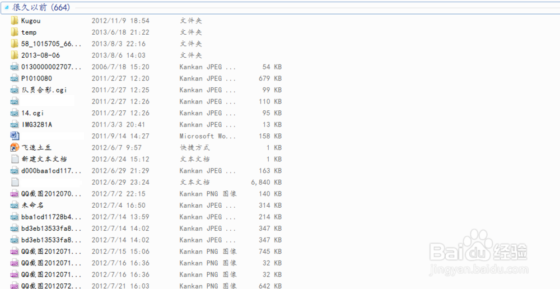Select the IMG3281A image file icon
Image resolution: width=560 pixels, height=289 pixels.
point(15,124)
